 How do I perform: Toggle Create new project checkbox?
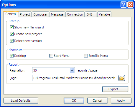tap(11, 34)
